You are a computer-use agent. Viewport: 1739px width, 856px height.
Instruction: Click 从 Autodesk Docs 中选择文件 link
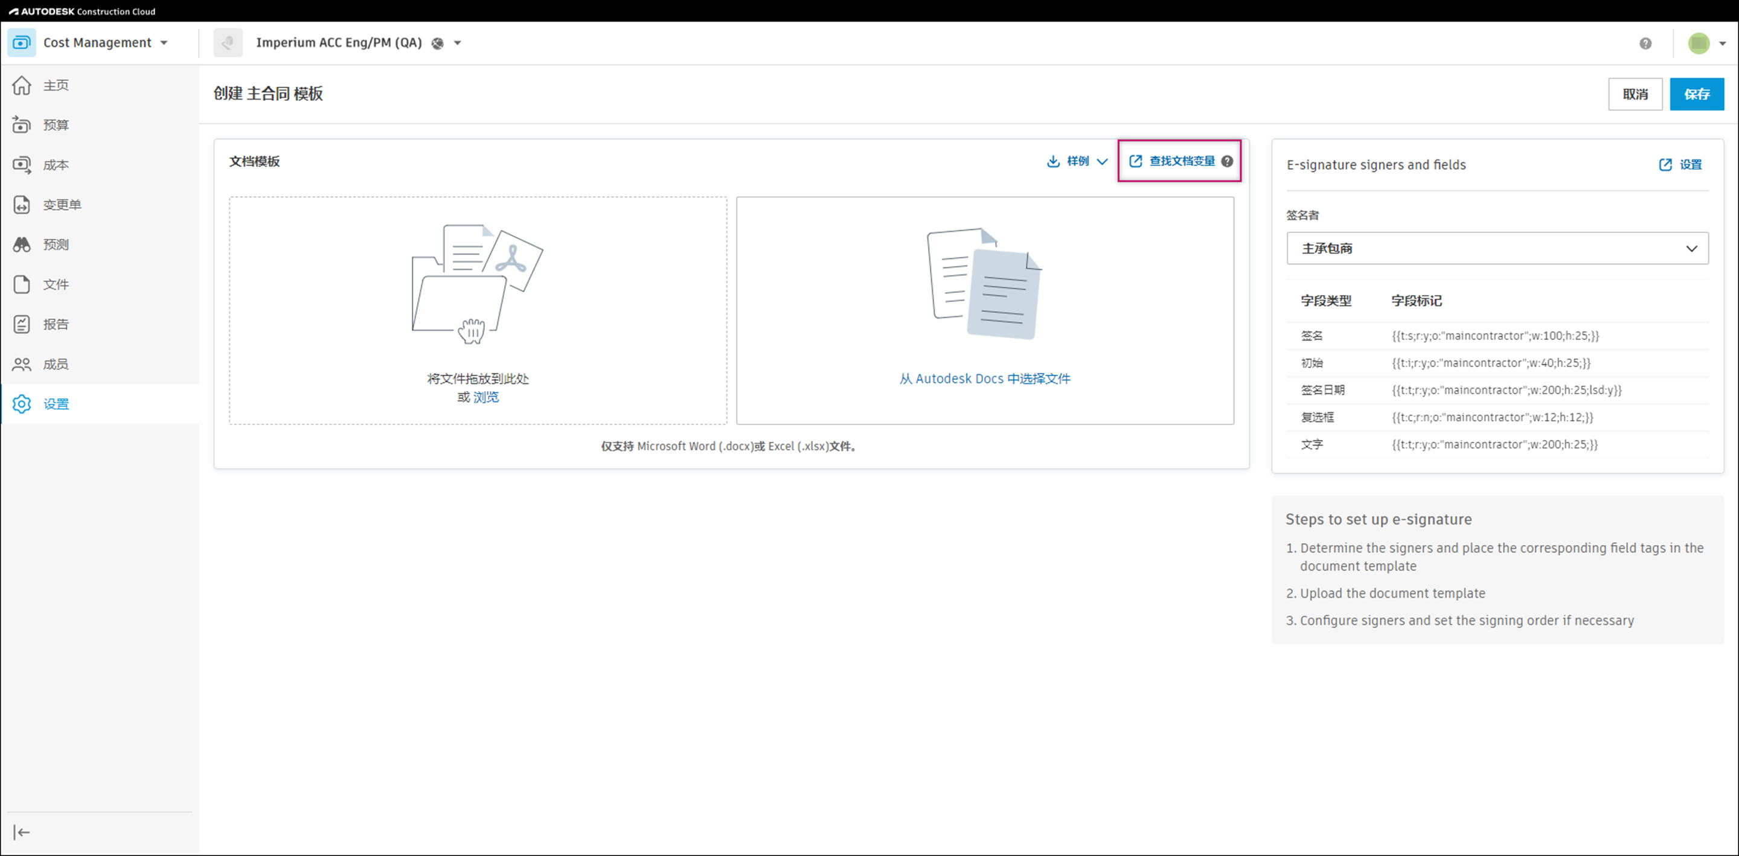(984, 379)
